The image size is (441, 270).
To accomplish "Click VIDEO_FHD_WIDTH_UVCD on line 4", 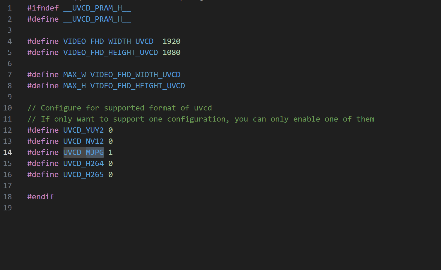I will click(x=108, y=41).
